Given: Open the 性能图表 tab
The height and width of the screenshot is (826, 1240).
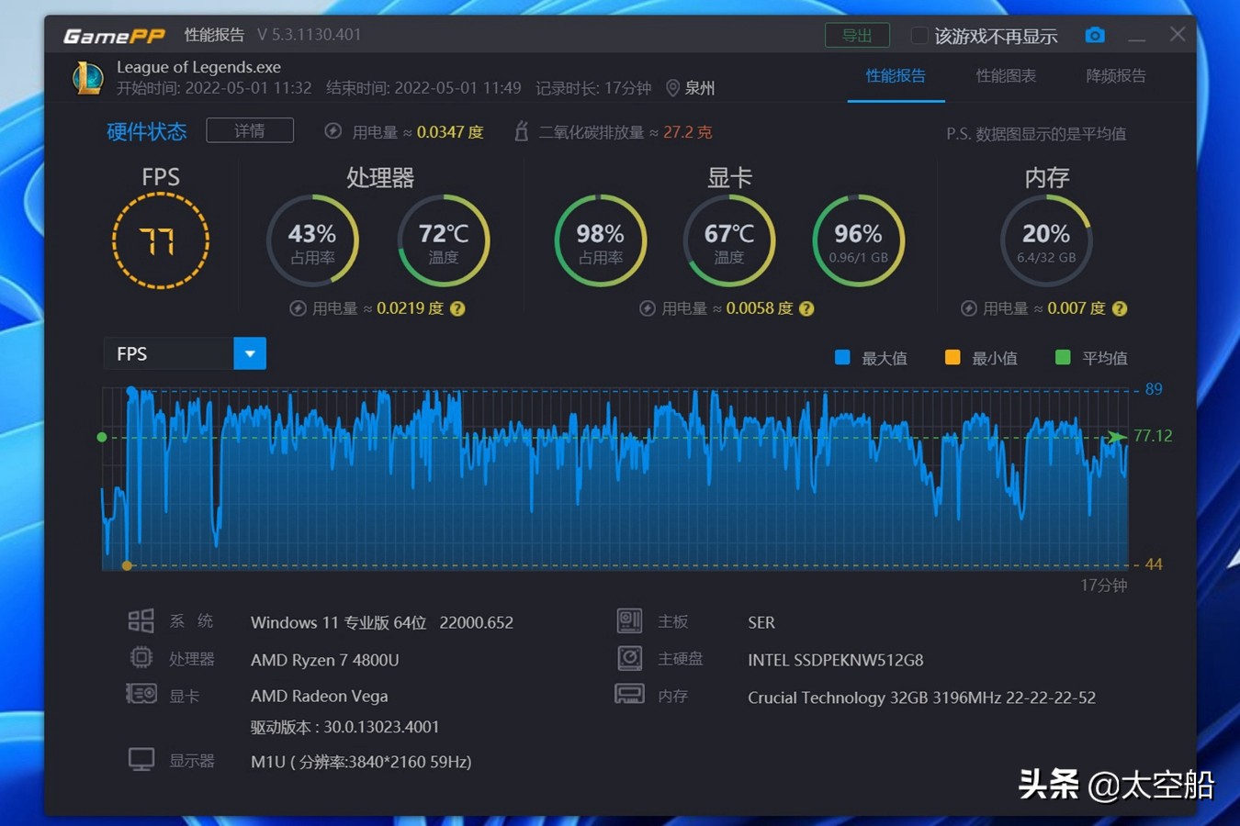Looking at the screenshot, I should pos(1006,76).
